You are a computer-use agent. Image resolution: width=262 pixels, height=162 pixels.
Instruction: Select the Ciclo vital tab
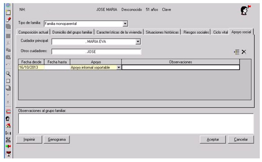[x=220, y=32]
